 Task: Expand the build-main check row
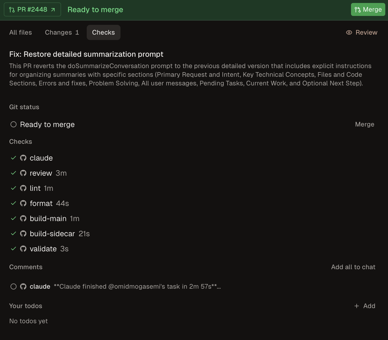(x=48, y=218)
